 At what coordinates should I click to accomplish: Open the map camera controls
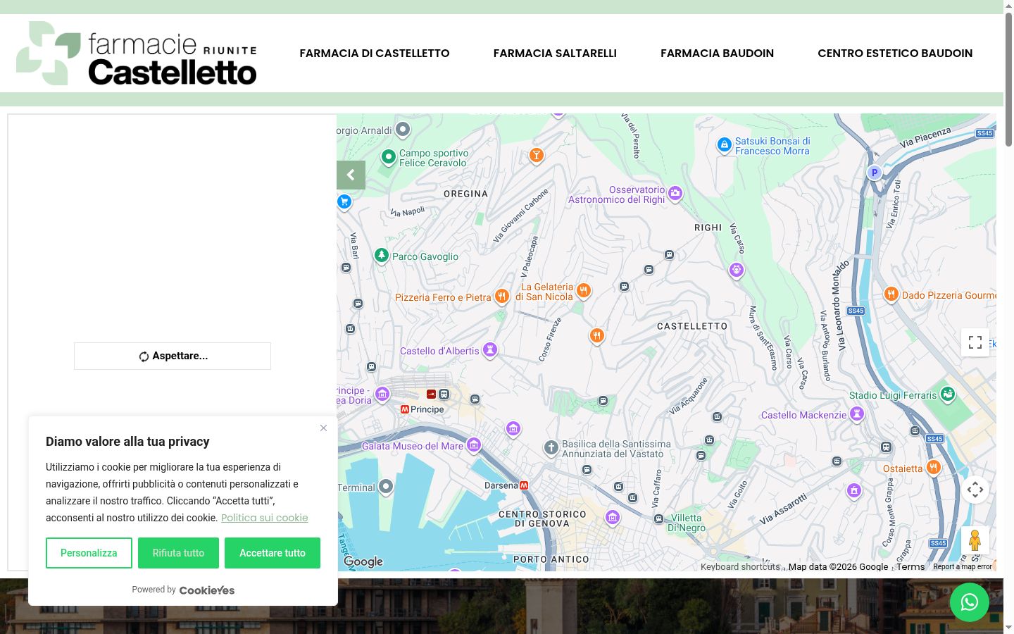click(975, 490)
